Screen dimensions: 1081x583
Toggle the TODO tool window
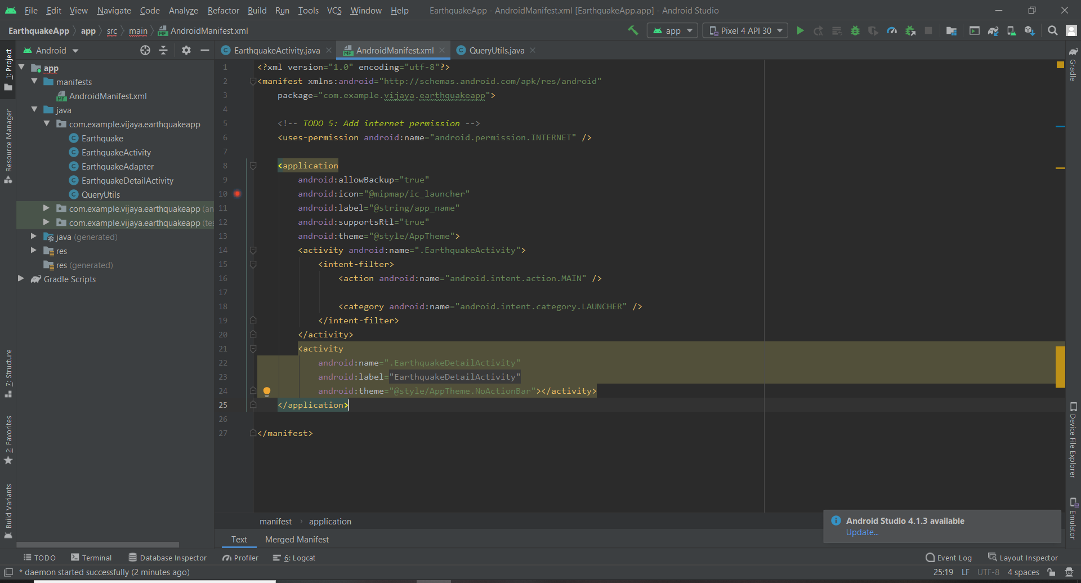39,558
